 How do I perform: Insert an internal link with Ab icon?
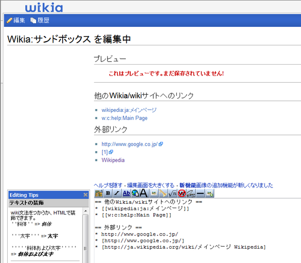pyautogui.click(x=126, y=193)
